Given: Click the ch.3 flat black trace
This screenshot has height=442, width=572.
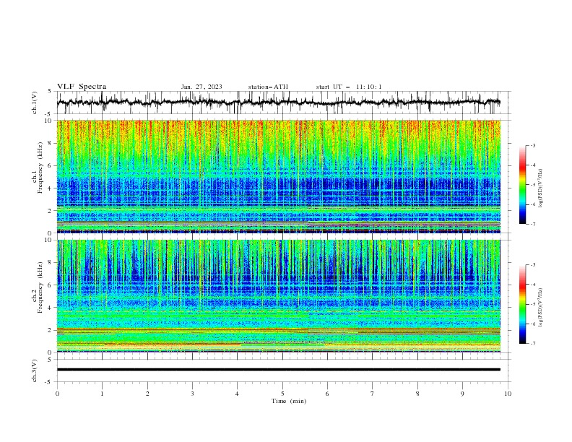Looking at the screenshot, I should [278, 370].
